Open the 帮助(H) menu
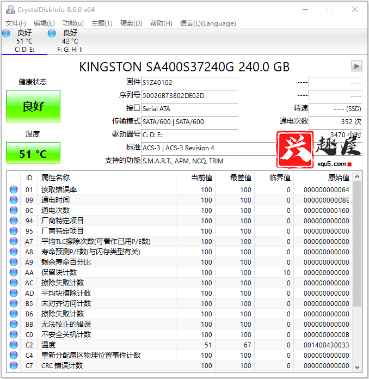The image size is (369, 379). pos(161,23)
